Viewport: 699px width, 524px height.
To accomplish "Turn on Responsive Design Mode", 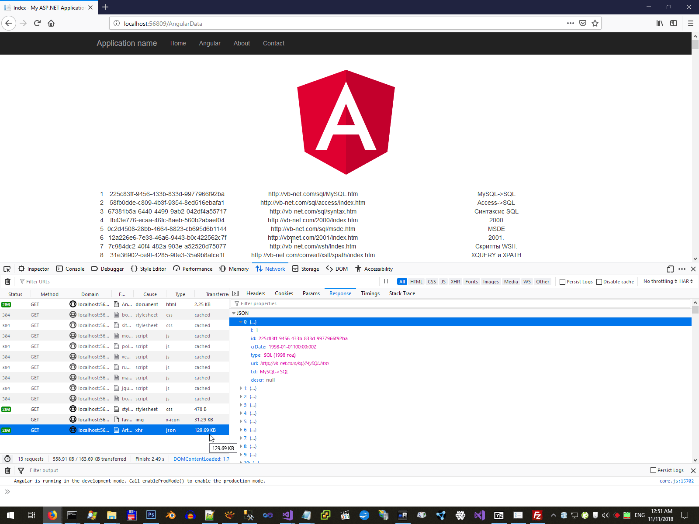I will pyautogui.click(x=670, y=269).
